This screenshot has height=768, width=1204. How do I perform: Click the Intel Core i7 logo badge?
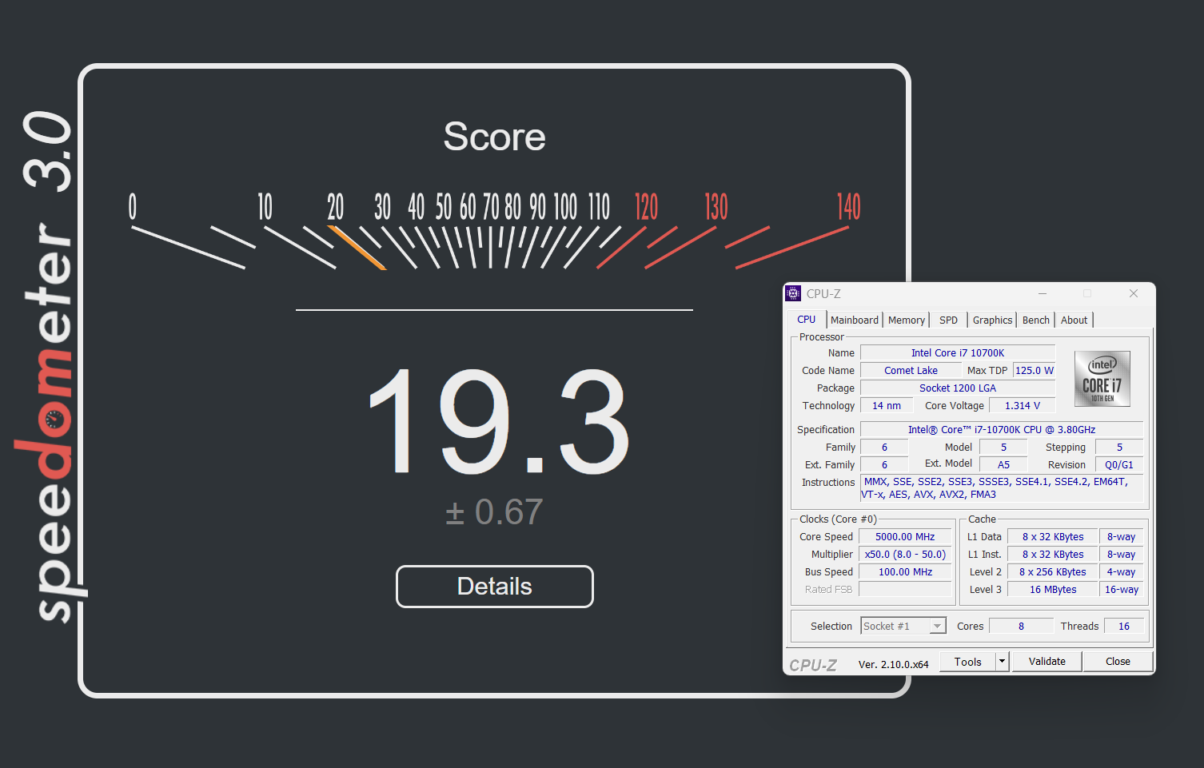[1102, 379]
